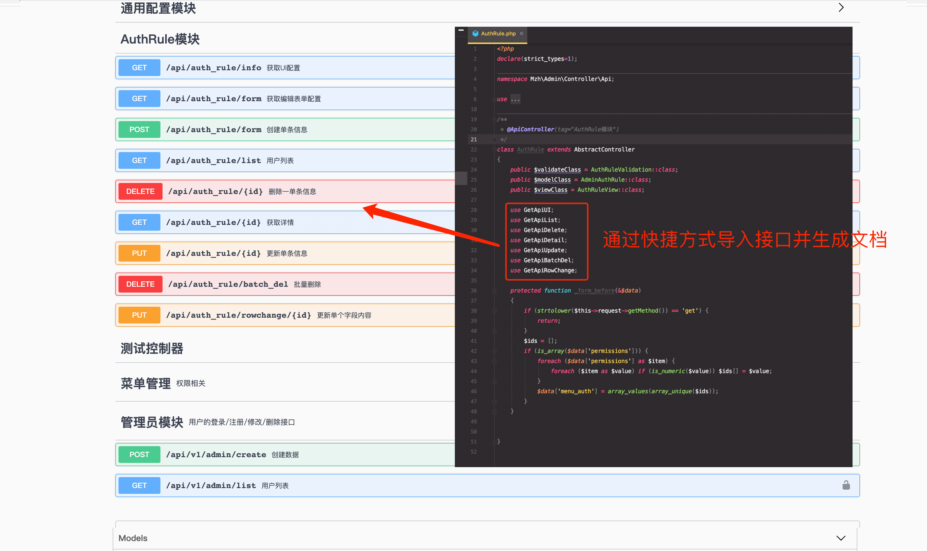Expand the folded use block at line 6
This screenshot has height=551, width=927.
pyautogui.click(x=494, y=100)
